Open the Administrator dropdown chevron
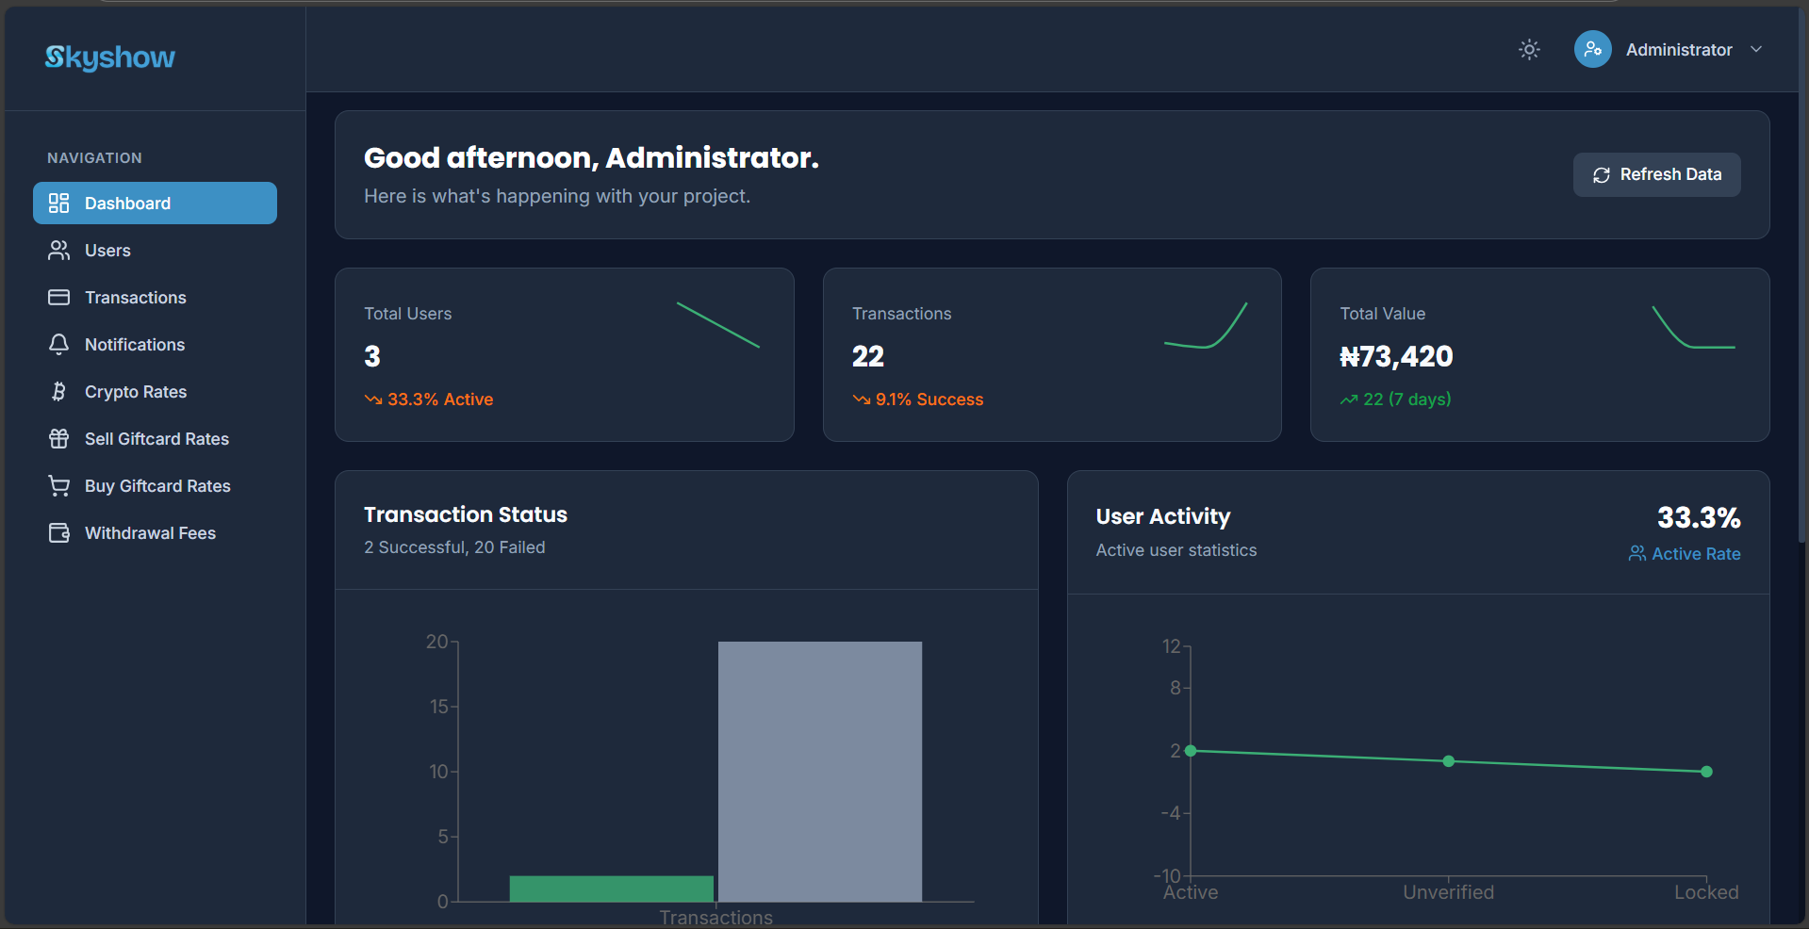Image resolution: width=1809 pixels, height=929 pixels. tap(1757, 49)
